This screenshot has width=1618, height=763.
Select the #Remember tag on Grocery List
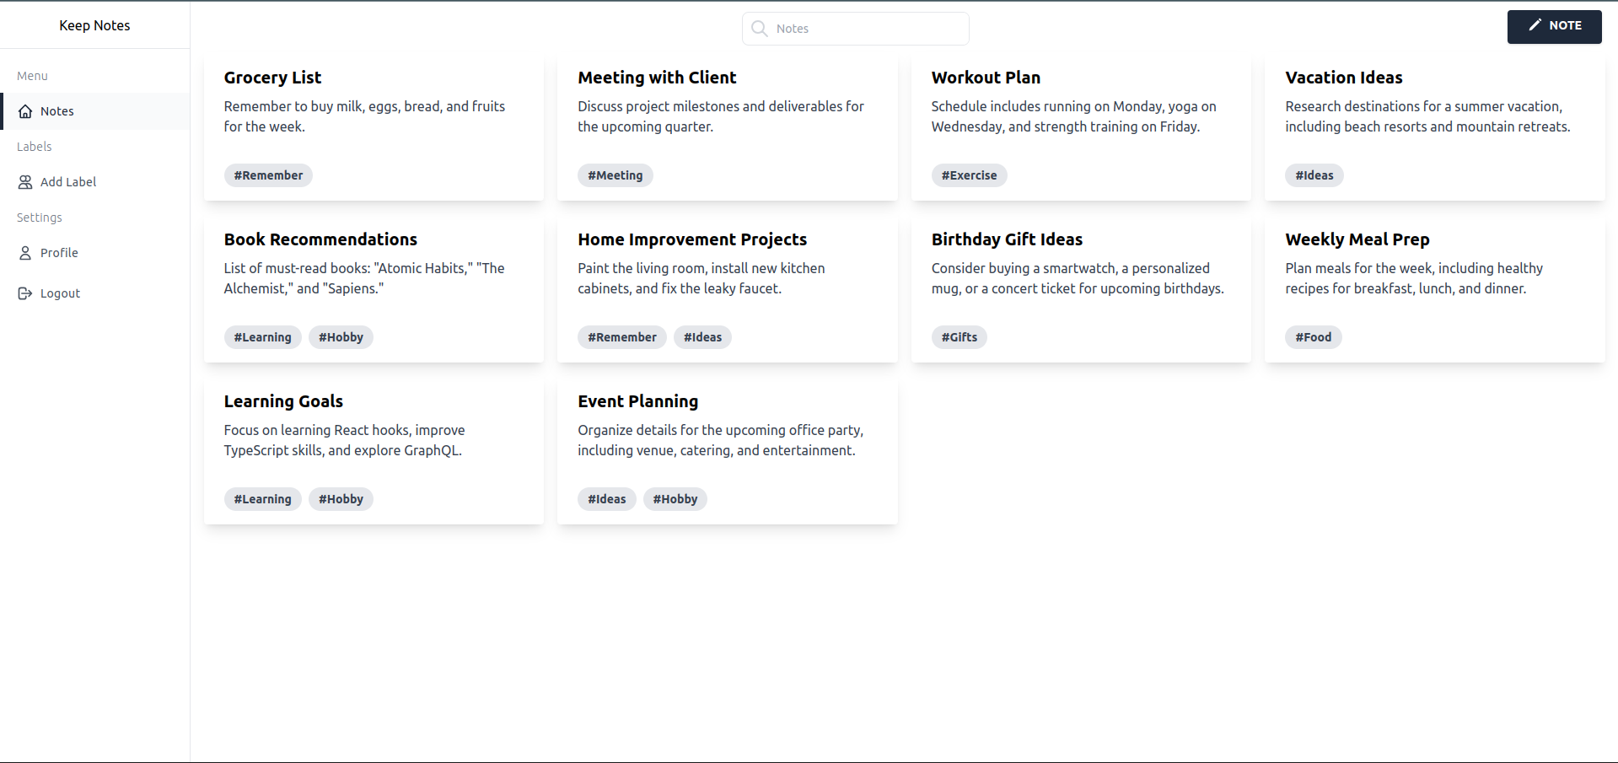tap(267, 175)
